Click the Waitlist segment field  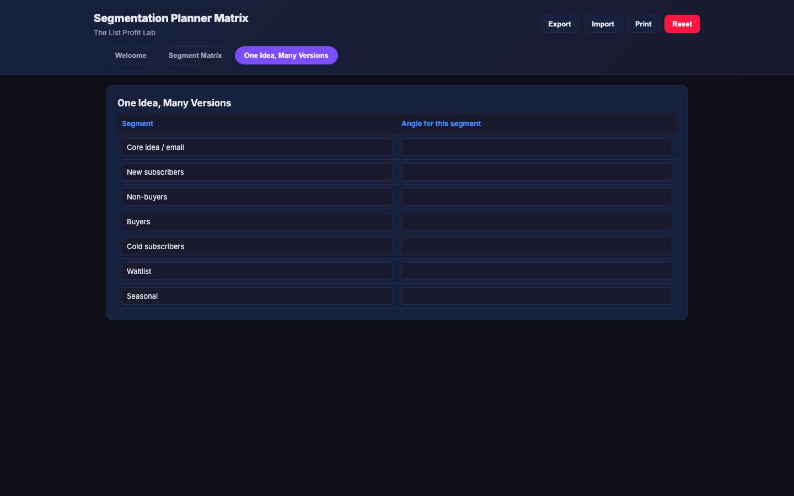(257, 271)
